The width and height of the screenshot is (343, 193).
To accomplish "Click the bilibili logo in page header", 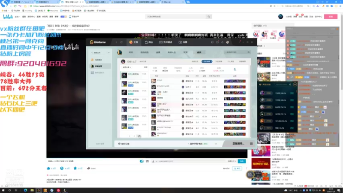I will [x=8, y=17].
